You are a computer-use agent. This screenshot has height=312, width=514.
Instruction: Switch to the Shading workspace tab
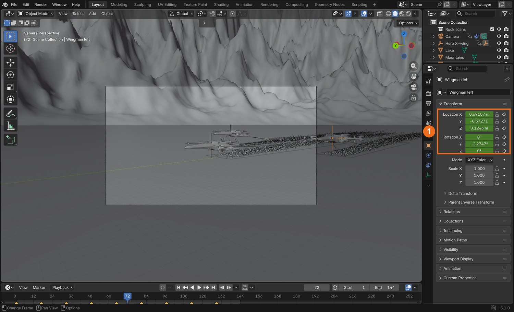(x=221, y=4)
